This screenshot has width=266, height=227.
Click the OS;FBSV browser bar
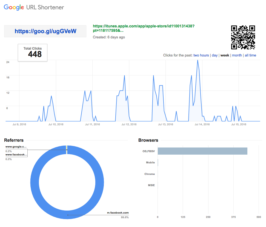point(202,151)
